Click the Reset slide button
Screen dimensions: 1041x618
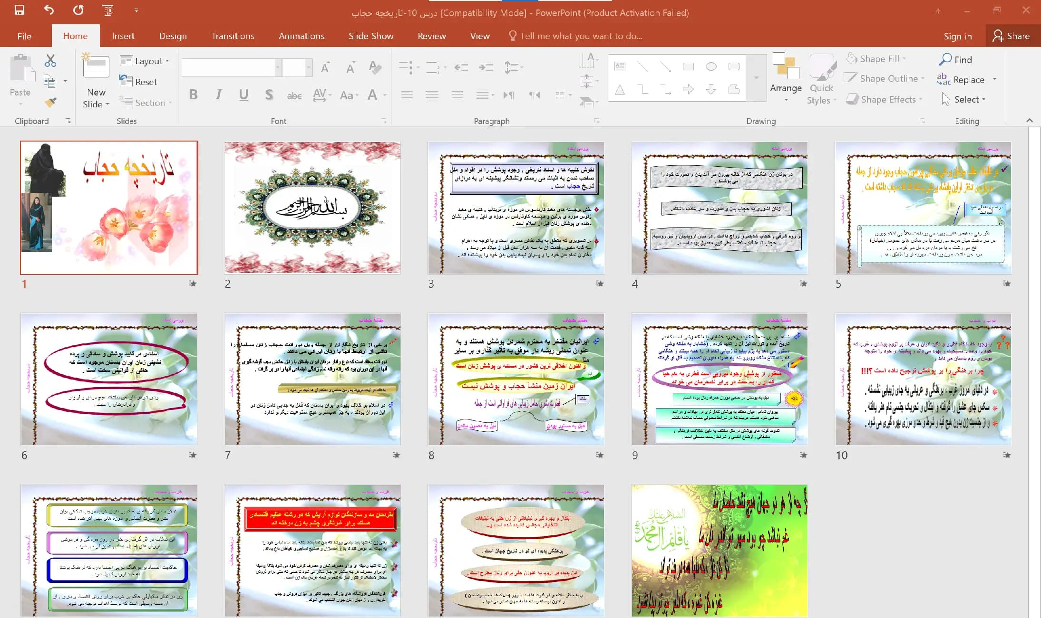pyautogui.click(x=138, y=81)
